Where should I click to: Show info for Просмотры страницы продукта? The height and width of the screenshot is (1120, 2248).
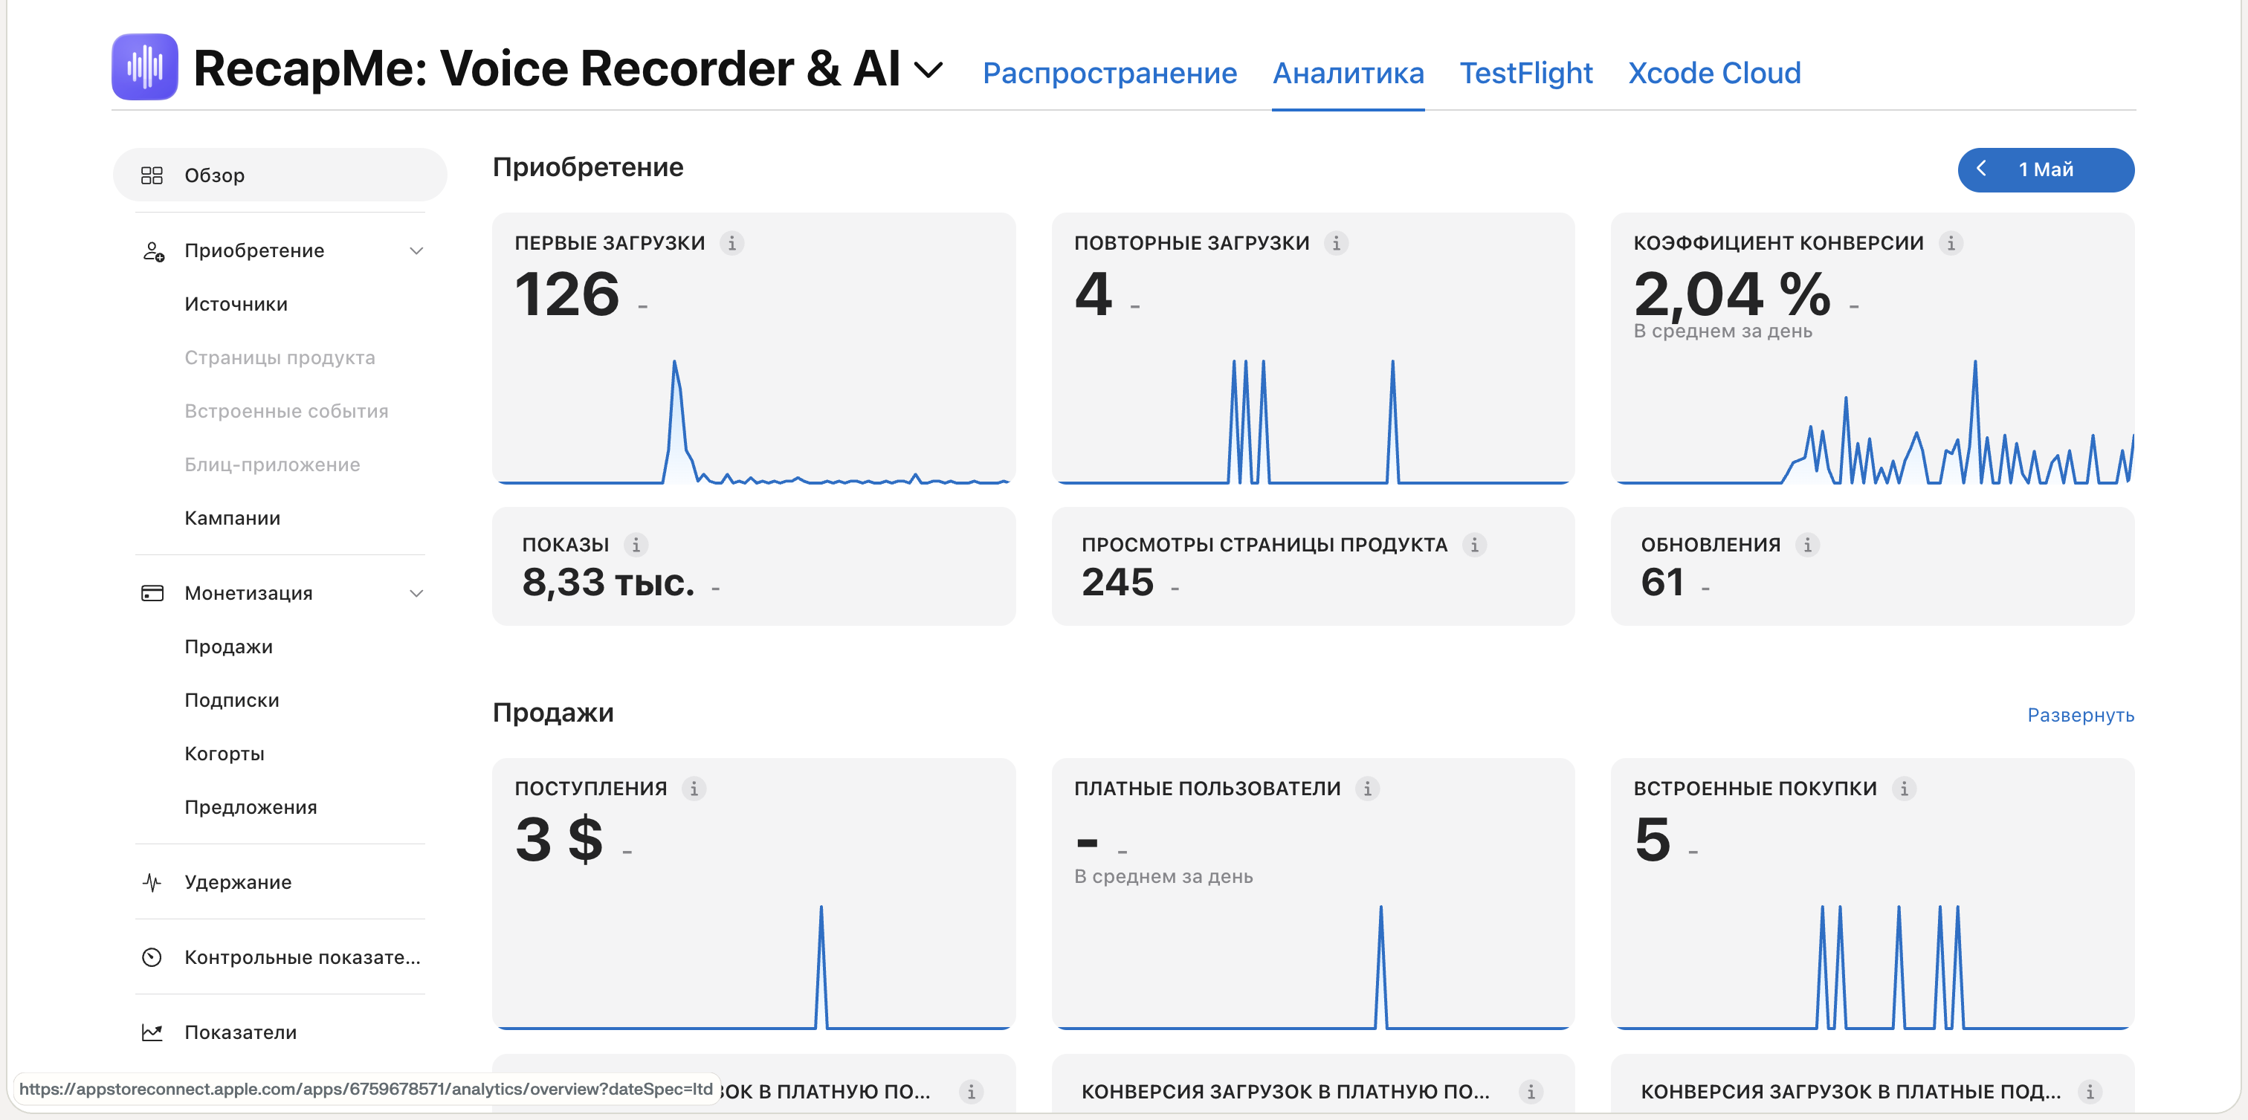(1474, 546)
